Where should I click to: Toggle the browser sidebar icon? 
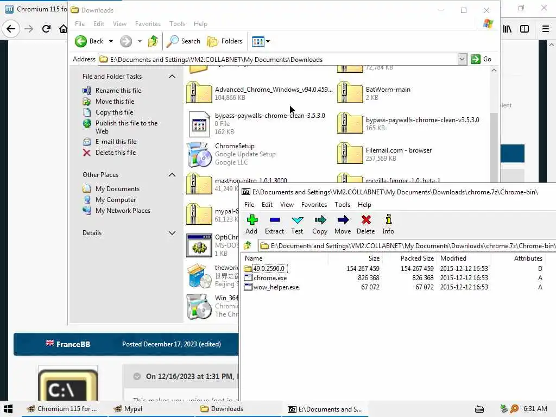525,29
